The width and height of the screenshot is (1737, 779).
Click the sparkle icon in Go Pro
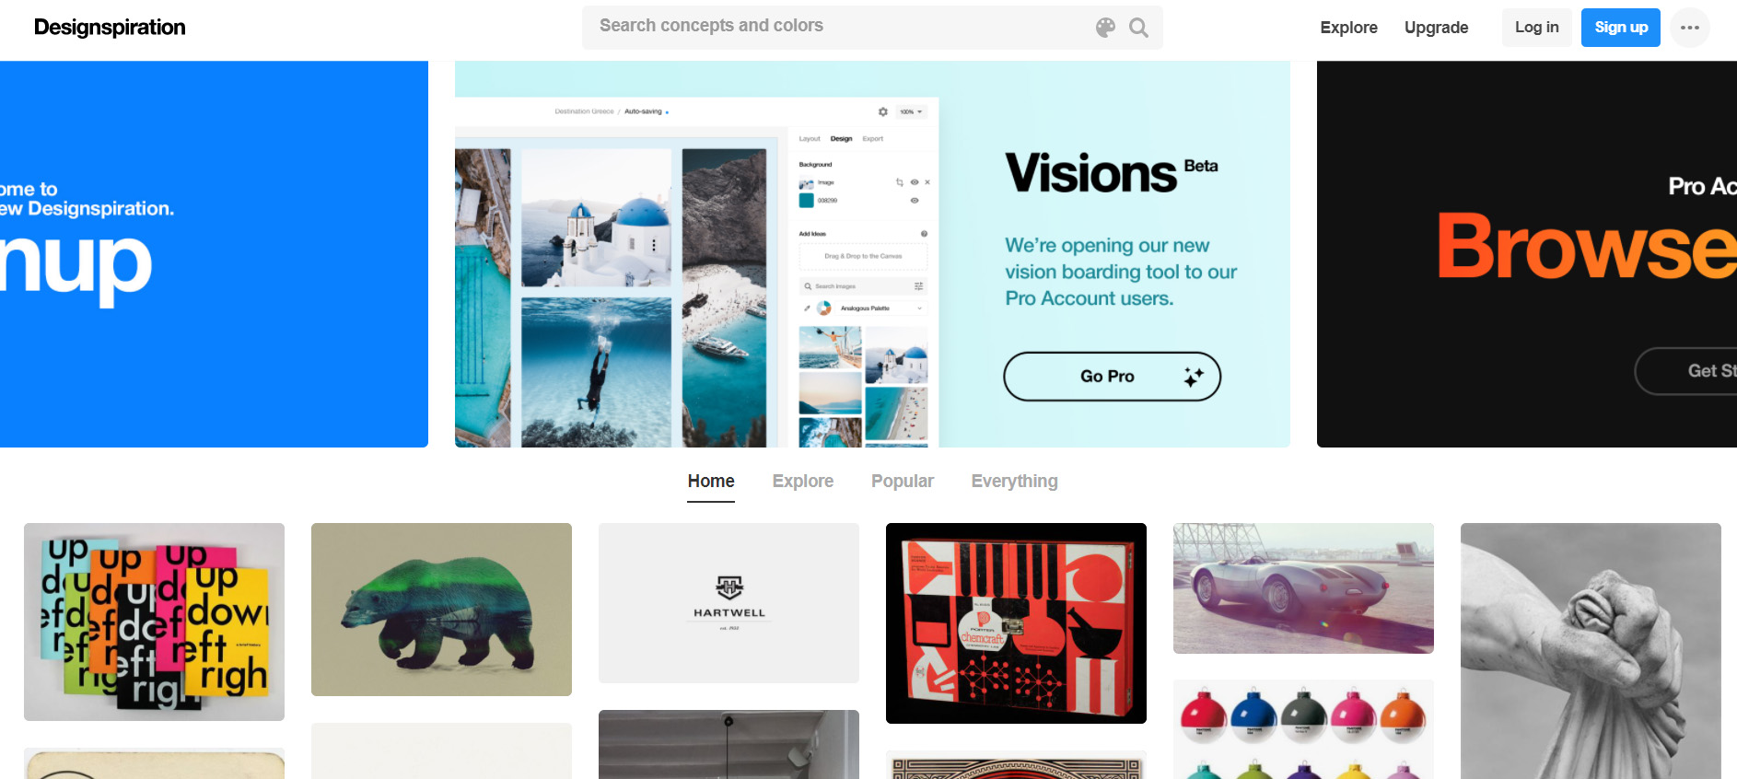(1194, 377)
